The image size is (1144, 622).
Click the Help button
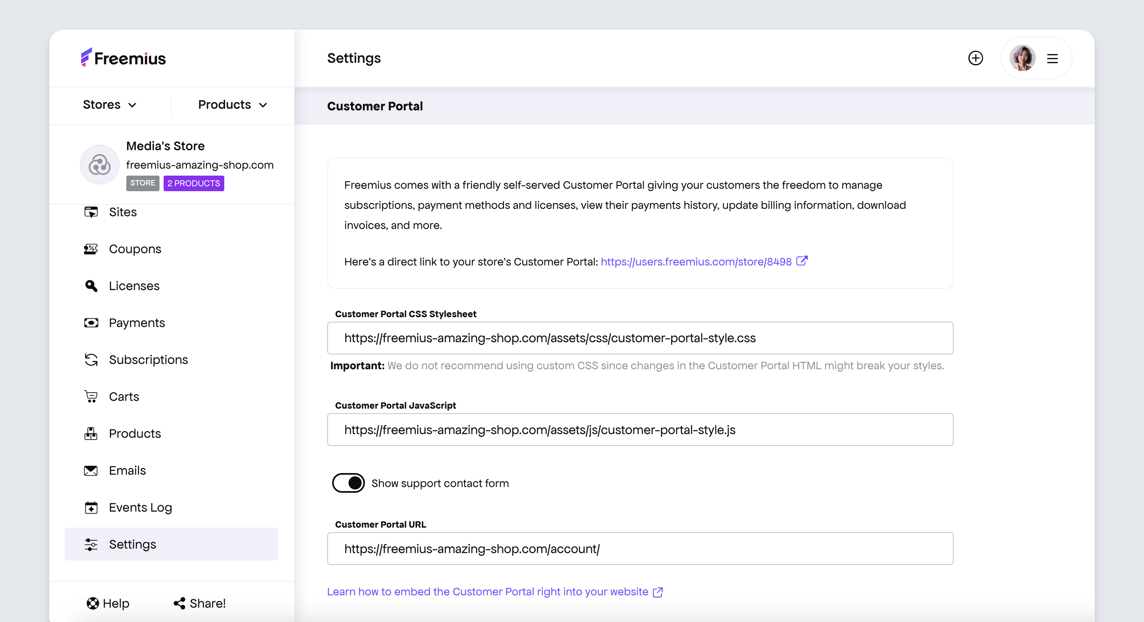(x=108, y=603)
